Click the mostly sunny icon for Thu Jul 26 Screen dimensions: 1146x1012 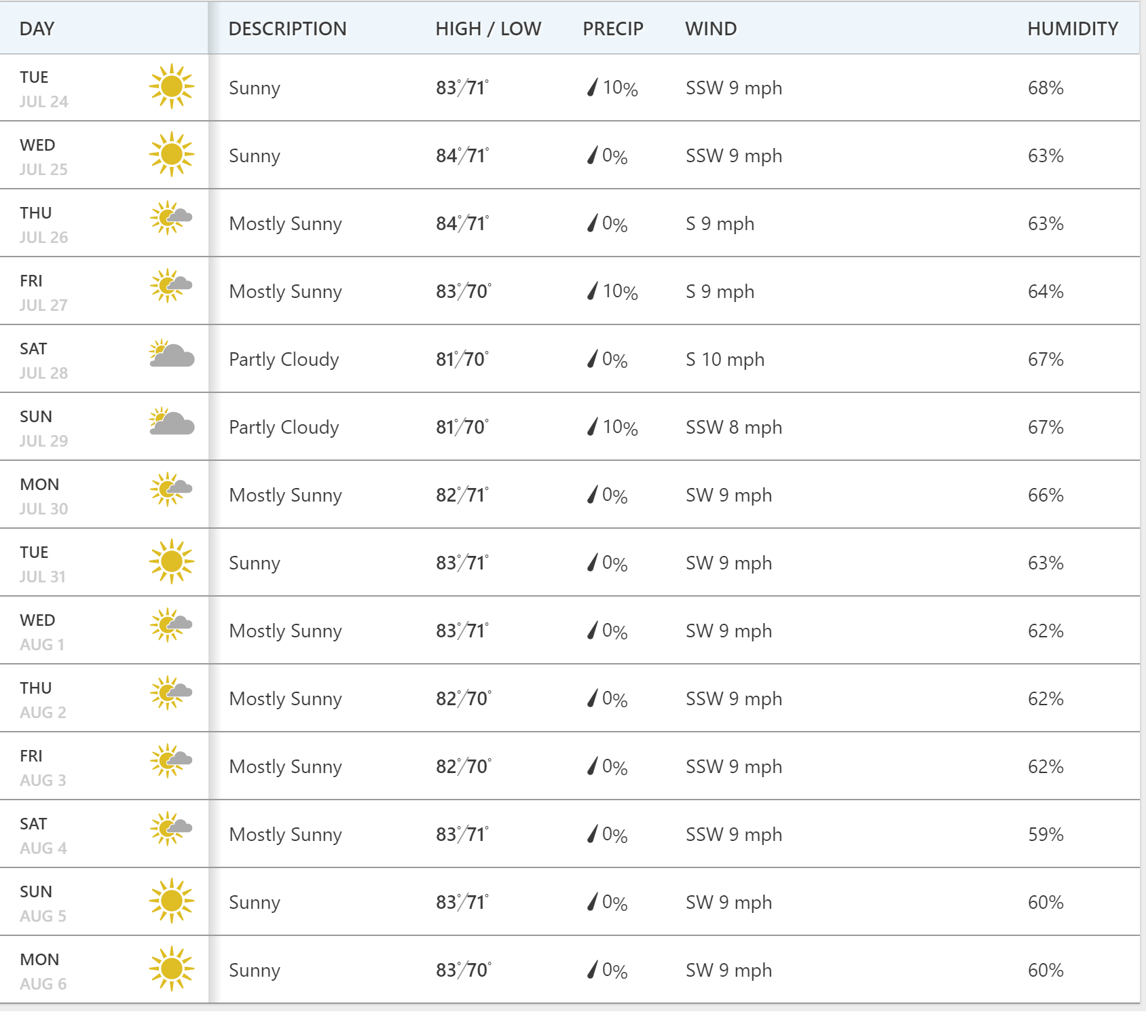[x=172, y=218]
